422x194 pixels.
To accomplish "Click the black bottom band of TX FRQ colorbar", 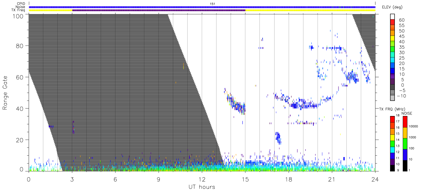I will (x=392, y=167).
